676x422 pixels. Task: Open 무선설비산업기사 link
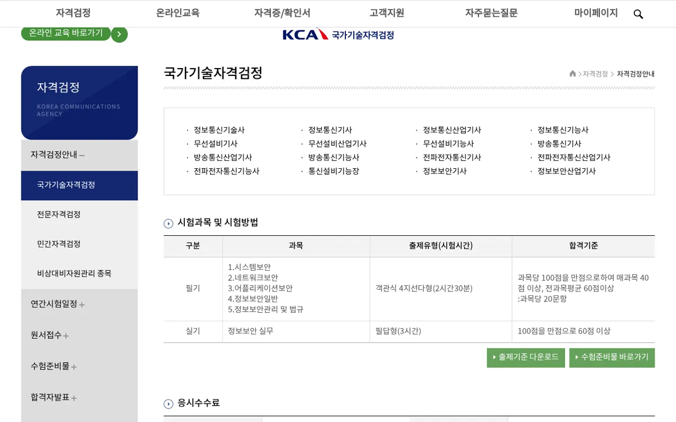coord(337,144)
